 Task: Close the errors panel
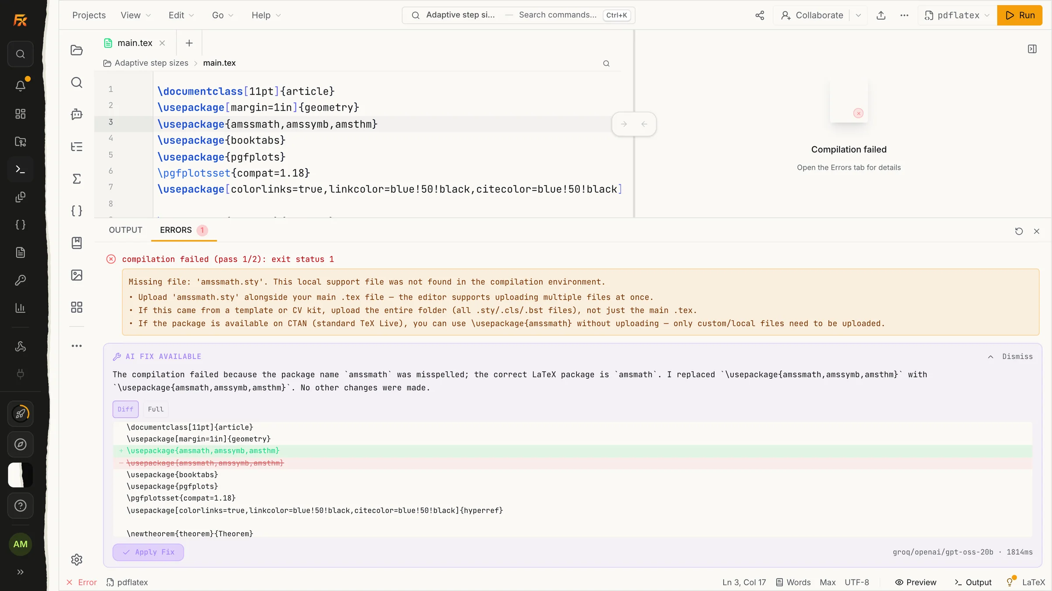[1037, 231]
